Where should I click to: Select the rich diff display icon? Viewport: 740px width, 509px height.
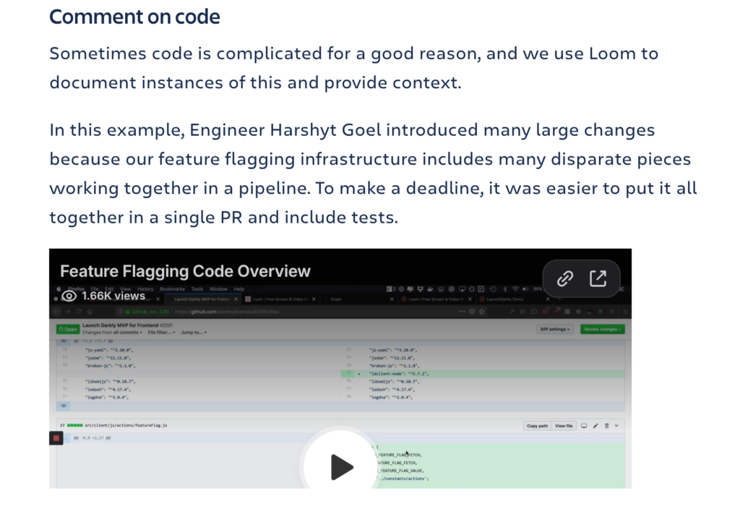point(584,426)
